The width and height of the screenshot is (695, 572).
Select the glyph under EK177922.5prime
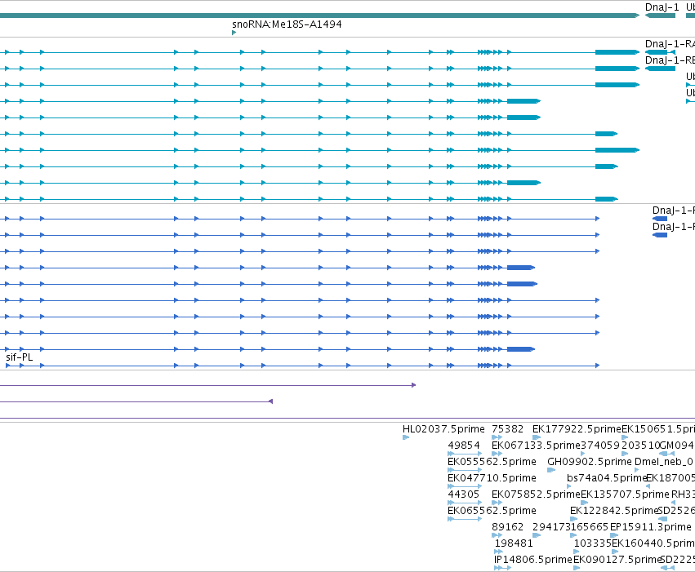(537, 437)
